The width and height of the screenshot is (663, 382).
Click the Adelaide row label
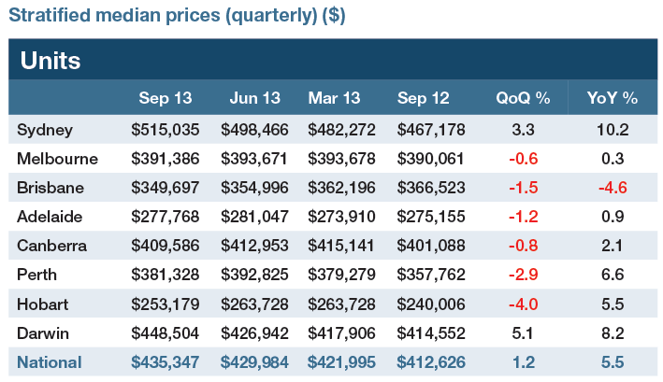(50, 217)
